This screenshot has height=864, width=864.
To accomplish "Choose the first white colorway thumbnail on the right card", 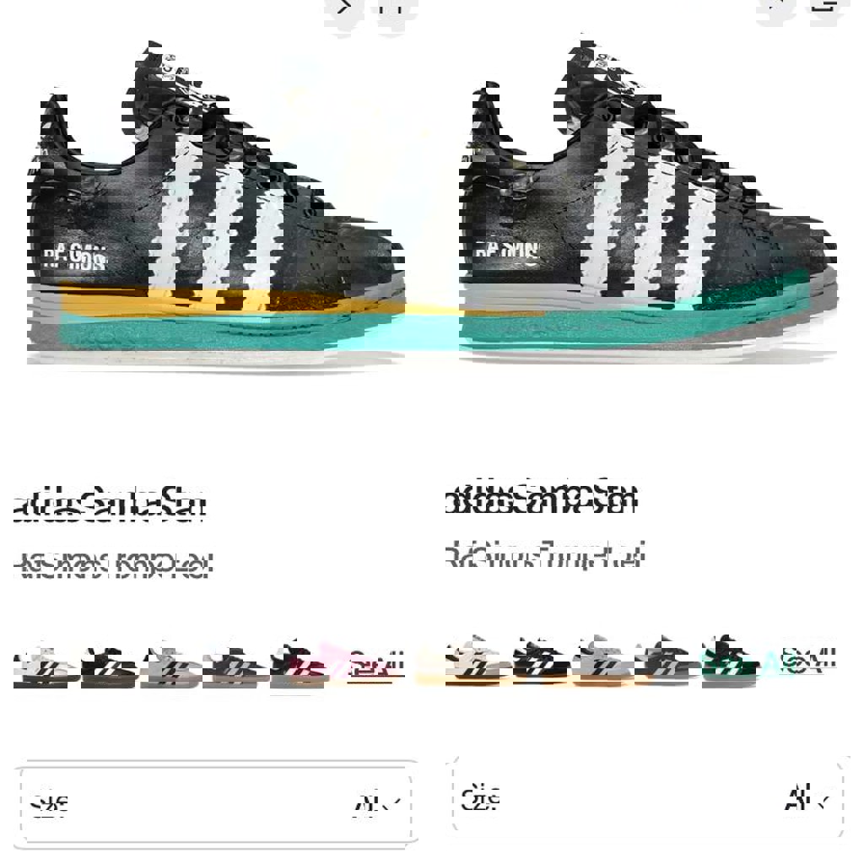I will pyautogui.click(x=478, y=663).
